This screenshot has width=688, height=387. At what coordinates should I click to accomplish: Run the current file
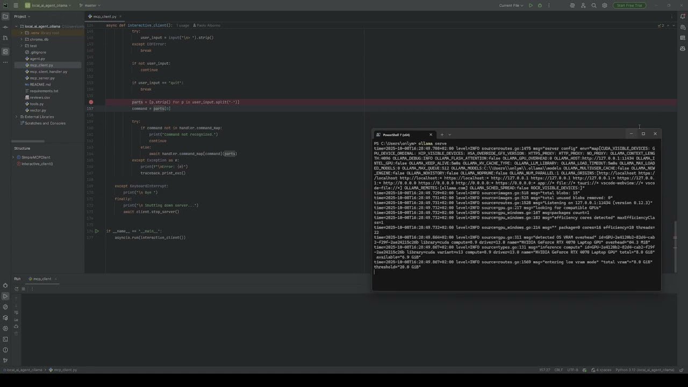(x=531, y=5)
